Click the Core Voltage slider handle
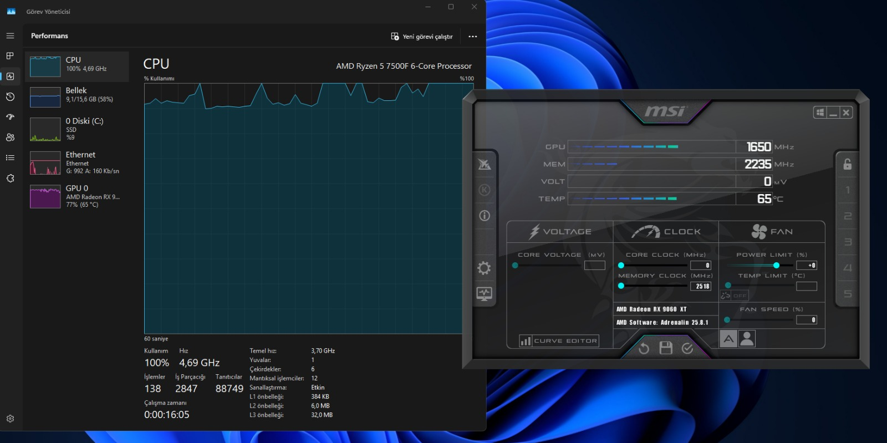 pos(515,266)
